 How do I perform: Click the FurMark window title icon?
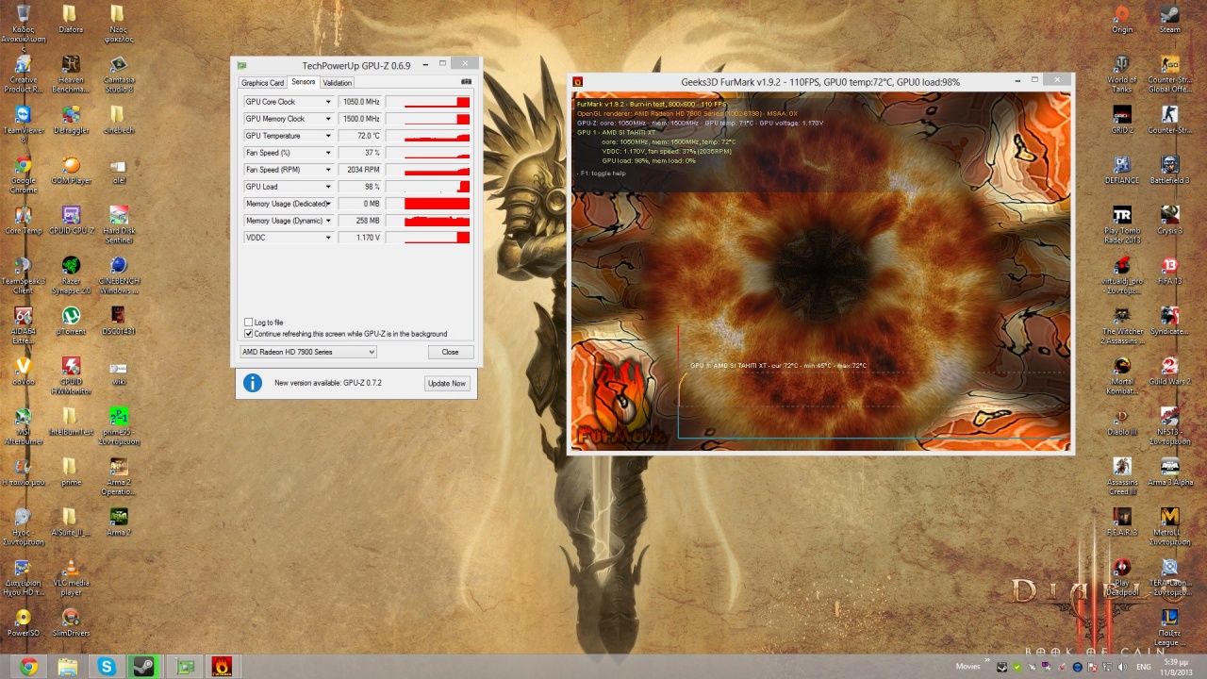[x=578, y=82]
